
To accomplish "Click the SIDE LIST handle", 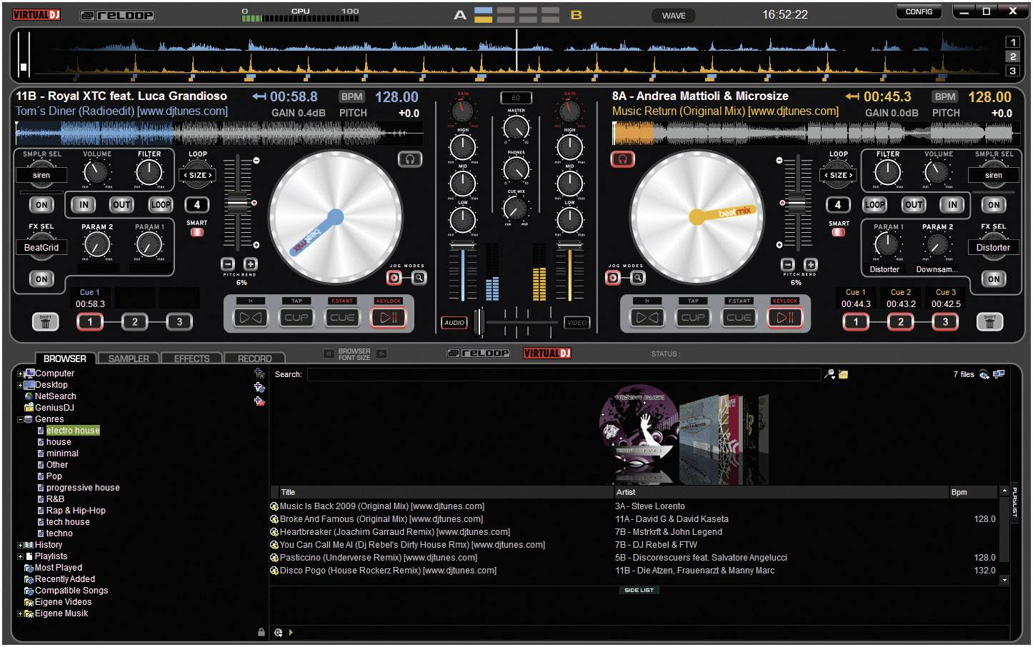I will coord(639,591).
